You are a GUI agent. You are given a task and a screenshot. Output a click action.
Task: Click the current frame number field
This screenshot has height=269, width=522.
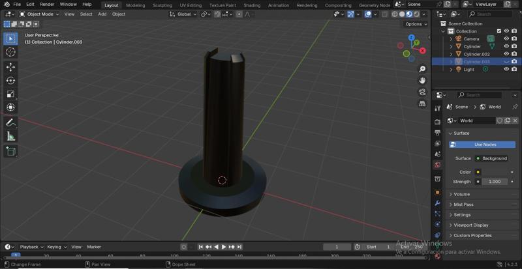(x=337, y=247)
